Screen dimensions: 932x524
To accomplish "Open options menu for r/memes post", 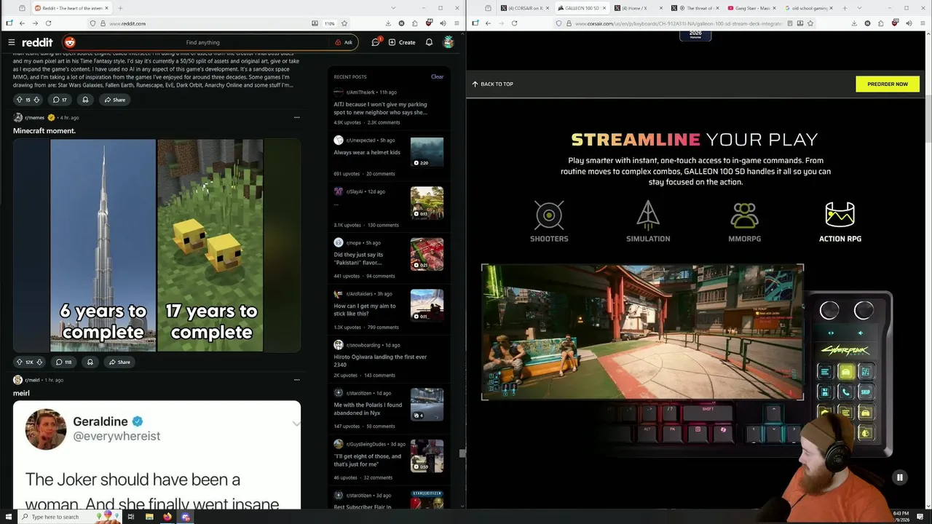I will [296, 117].
